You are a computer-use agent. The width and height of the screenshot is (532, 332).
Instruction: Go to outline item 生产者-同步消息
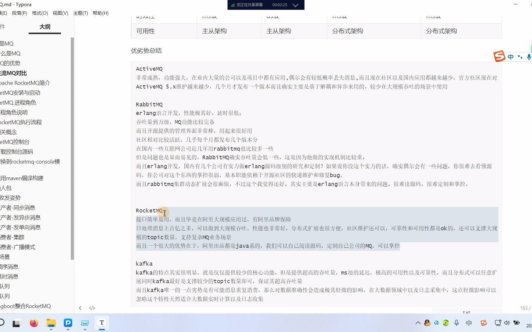18,207
